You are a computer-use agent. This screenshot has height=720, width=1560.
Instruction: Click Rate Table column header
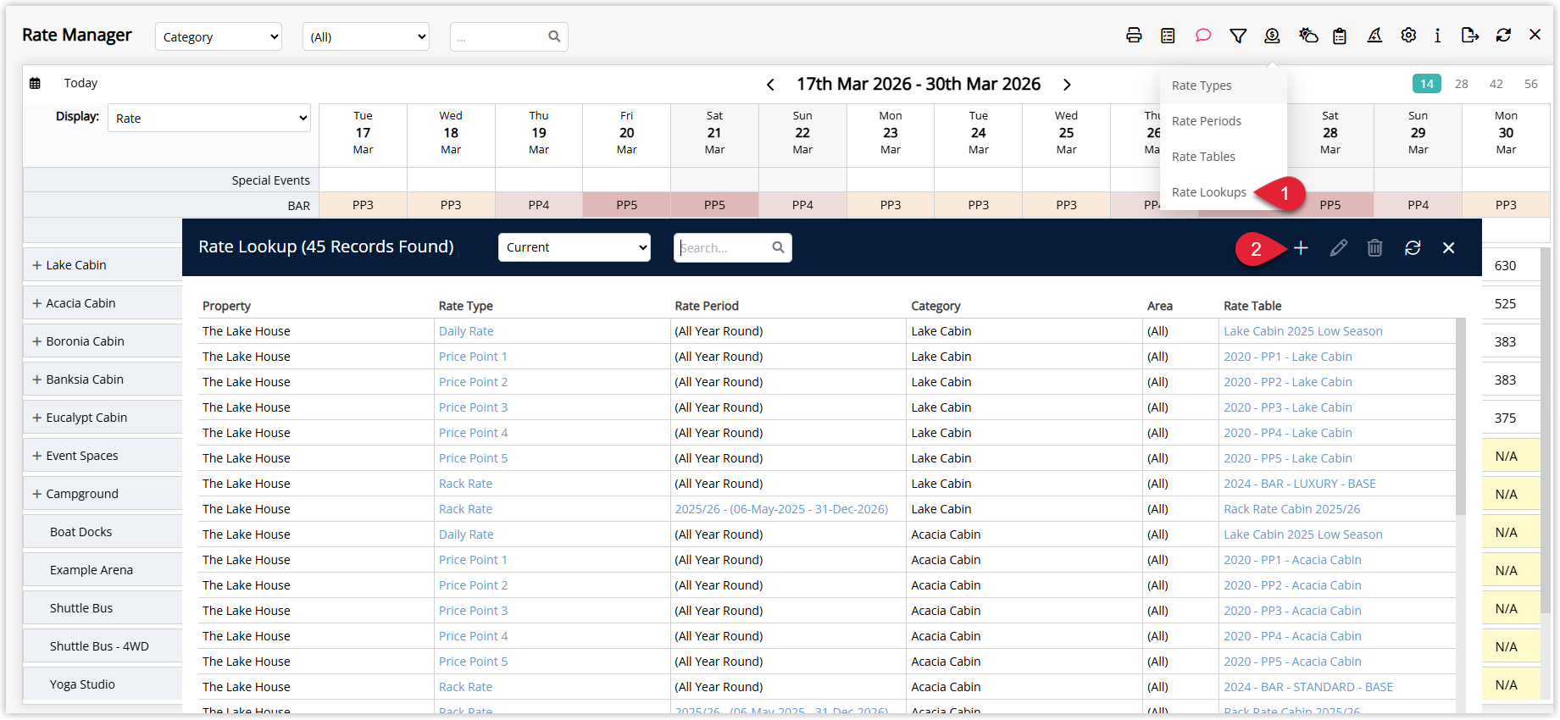click(x=1252, y=306)
